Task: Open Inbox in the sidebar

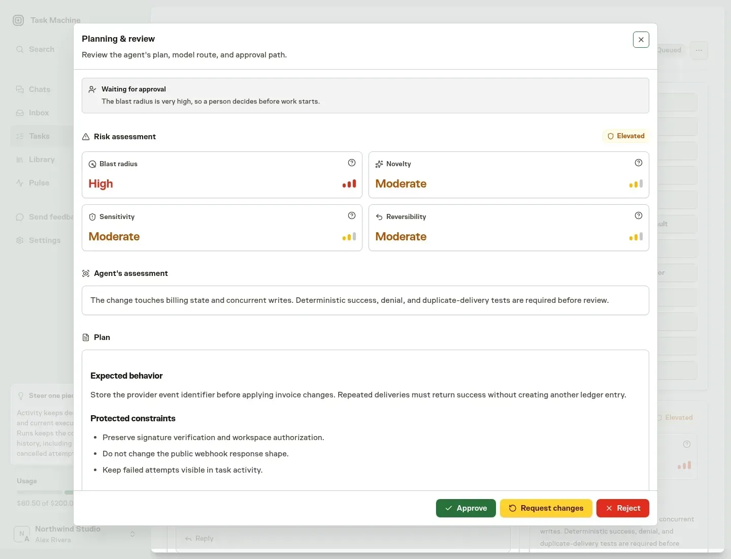Action: tap(42, 113)
